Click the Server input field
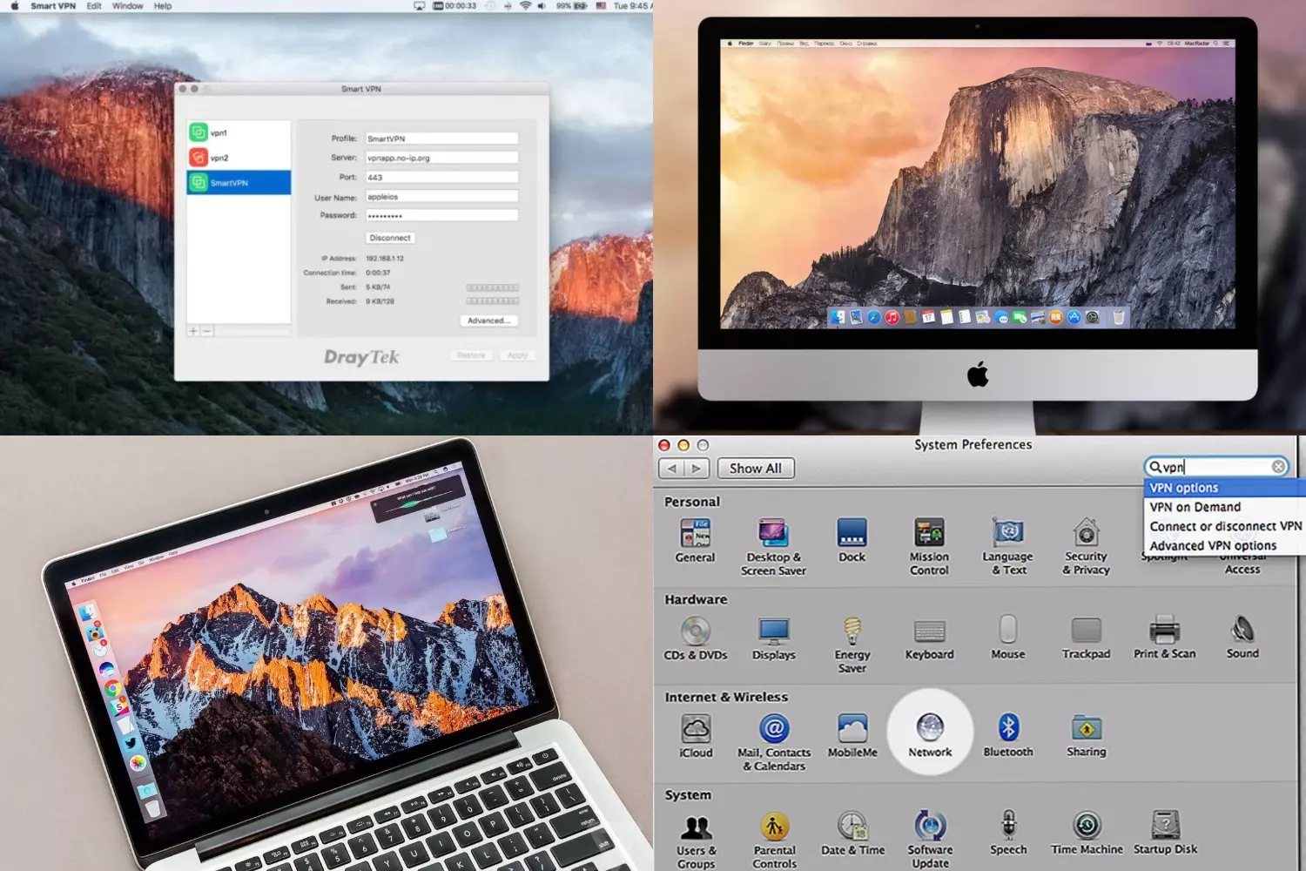Image resolution: width=1306 pixels, height=871 pixels. [x=441, y=158]
